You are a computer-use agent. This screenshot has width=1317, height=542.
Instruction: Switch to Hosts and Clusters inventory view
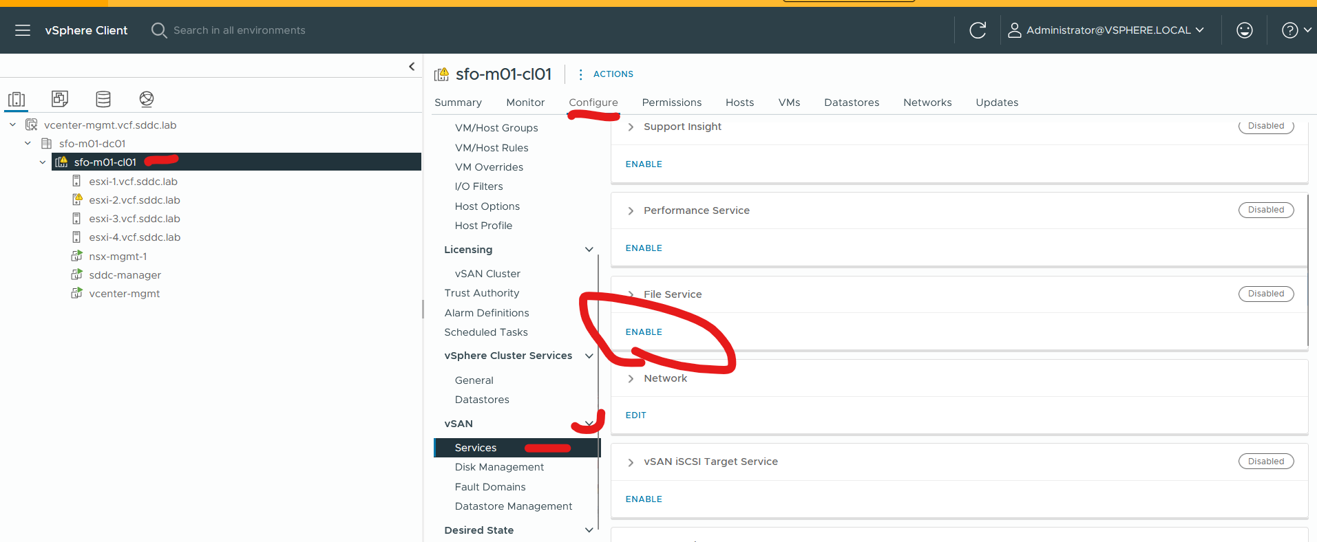[17, 99]
